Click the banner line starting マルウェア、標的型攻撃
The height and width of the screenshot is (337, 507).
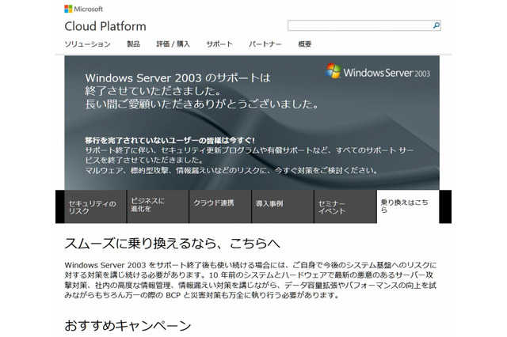231,170
